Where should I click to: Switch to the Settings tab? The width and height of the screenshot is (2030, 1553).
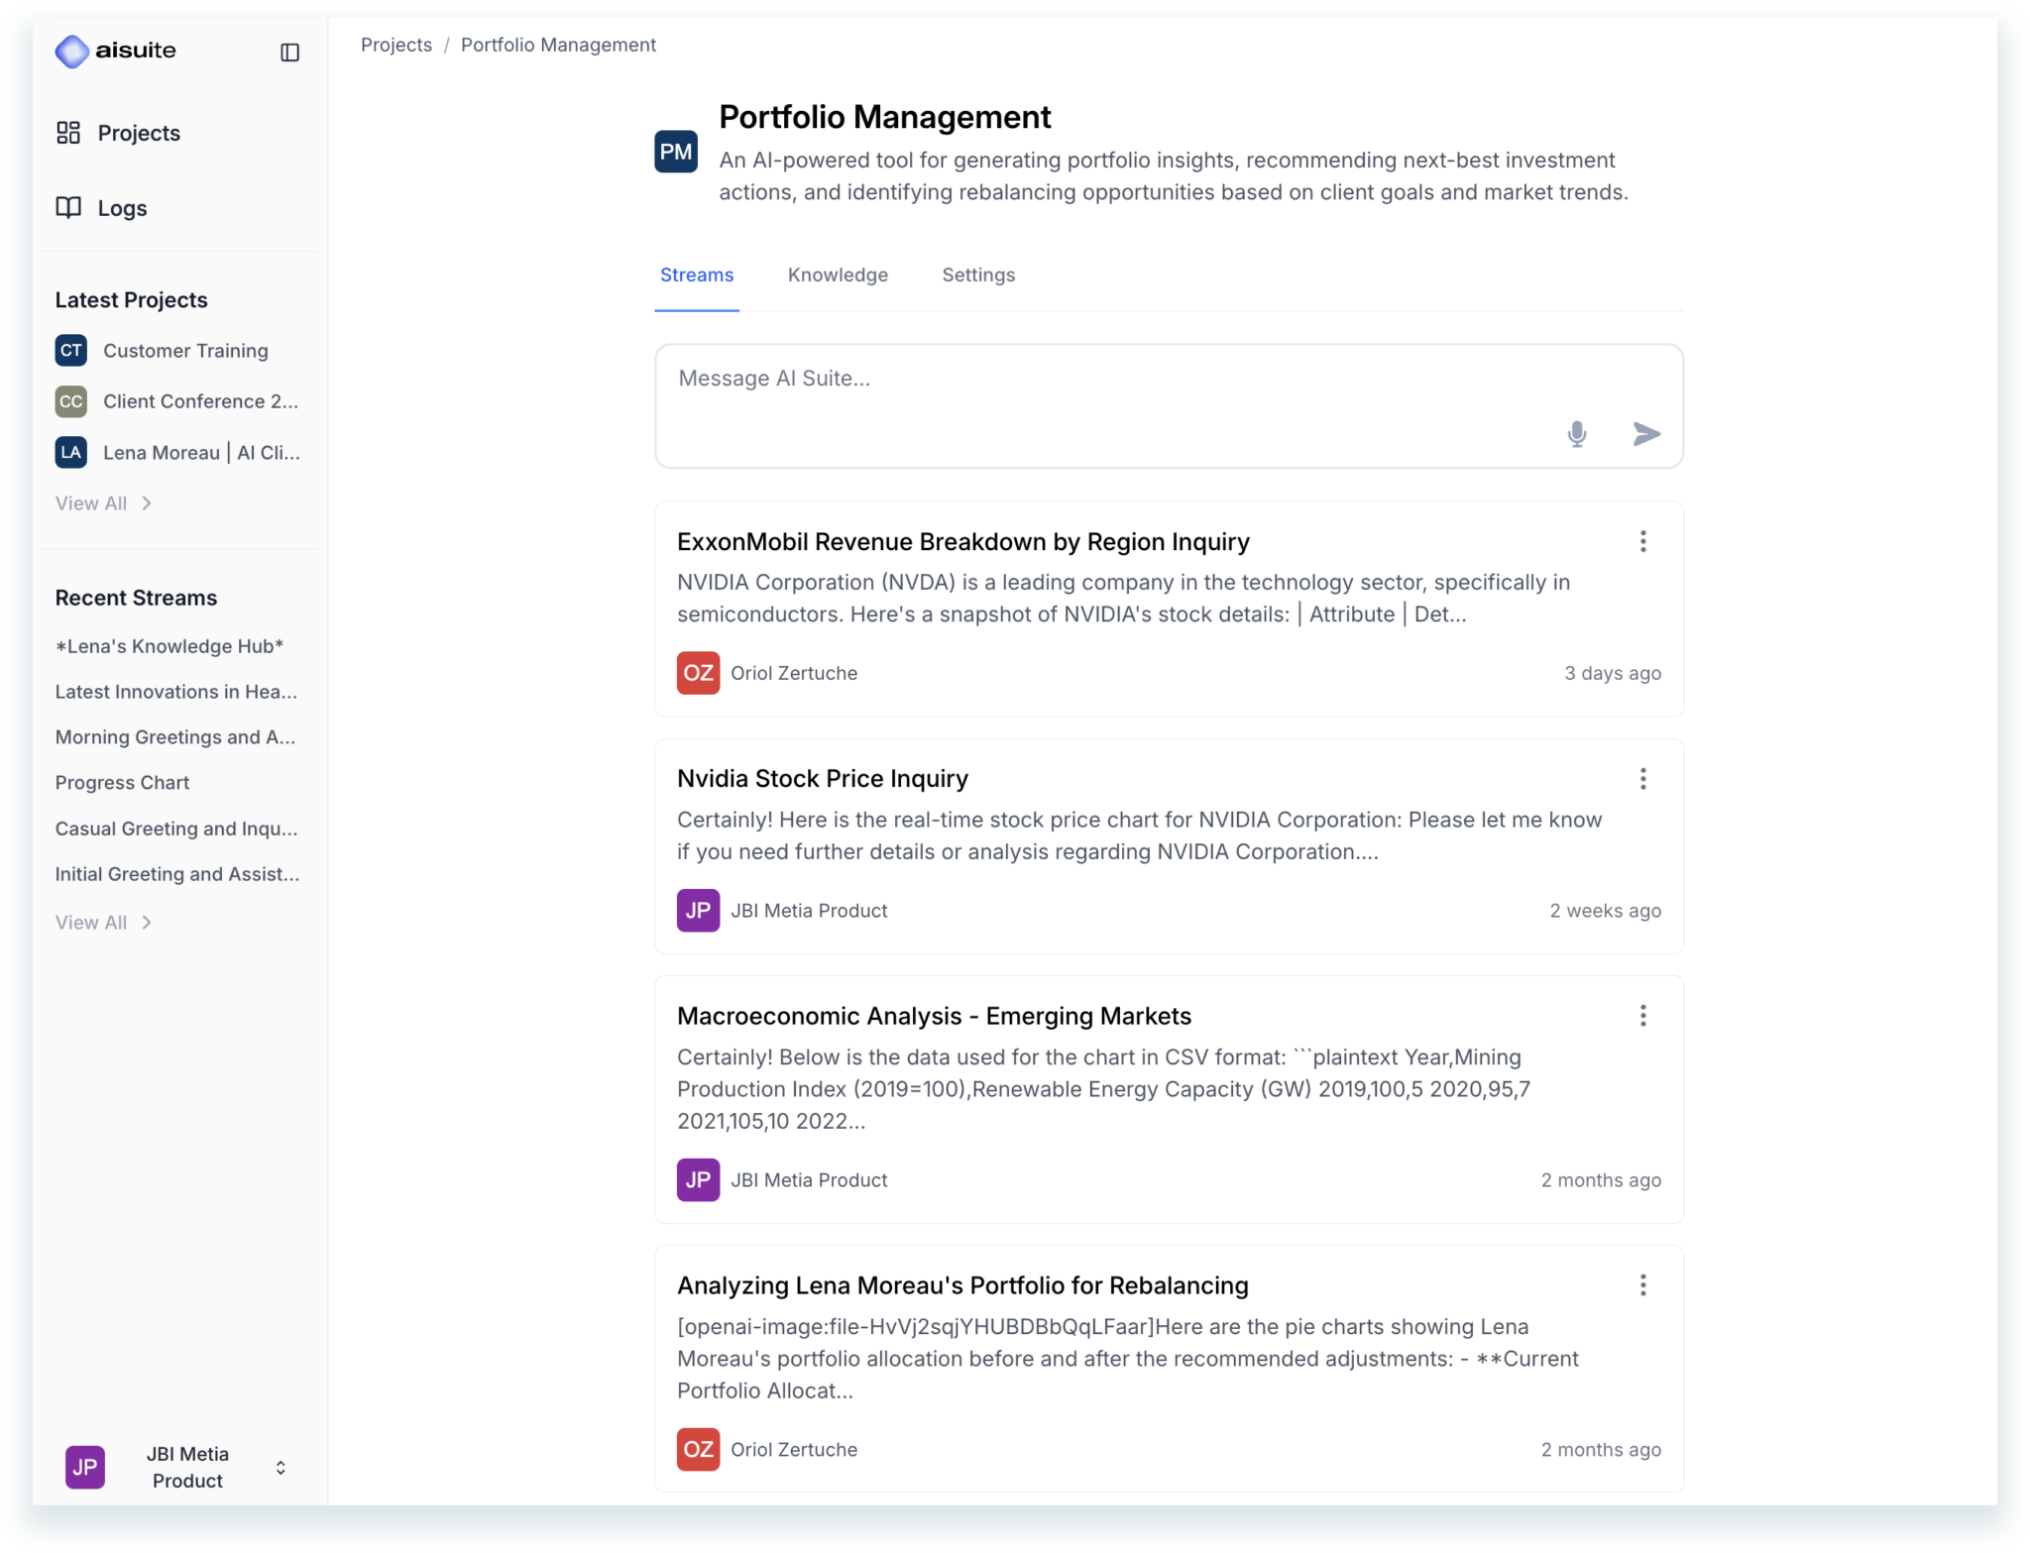(x=977, y=276)
